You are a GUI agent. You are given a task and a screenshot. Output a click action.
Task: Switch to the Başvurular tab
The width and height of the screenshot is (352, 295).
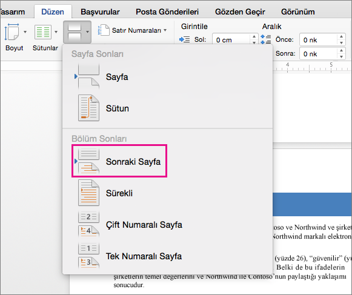(x=100, y=12)
